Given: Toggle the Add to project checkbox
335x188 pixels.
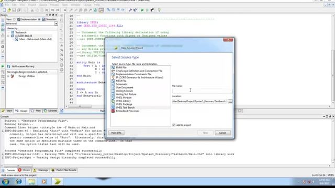Looking at the screenshot, I should click(174, 125).
